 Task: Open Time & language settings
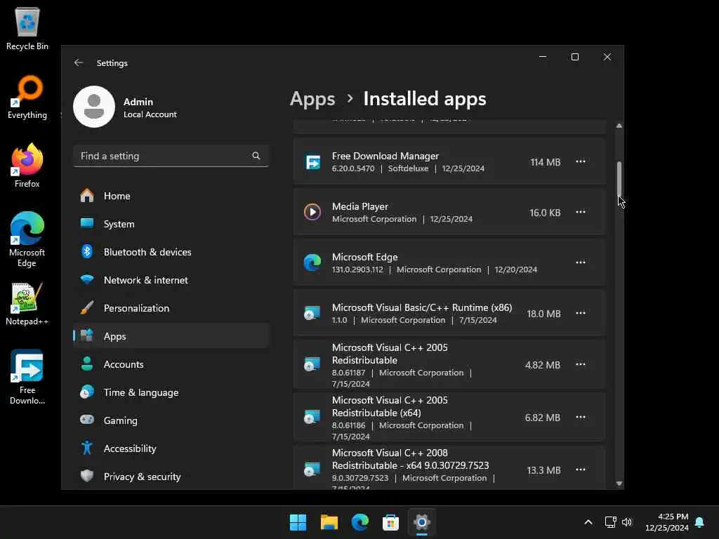coord(171,392)
